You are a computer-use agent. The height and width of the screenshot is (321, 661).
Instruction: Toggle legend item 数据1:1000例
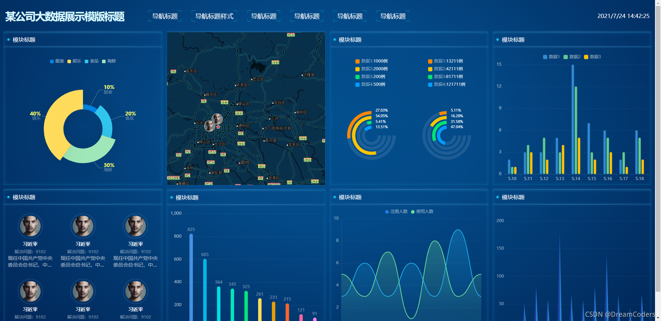371,61
